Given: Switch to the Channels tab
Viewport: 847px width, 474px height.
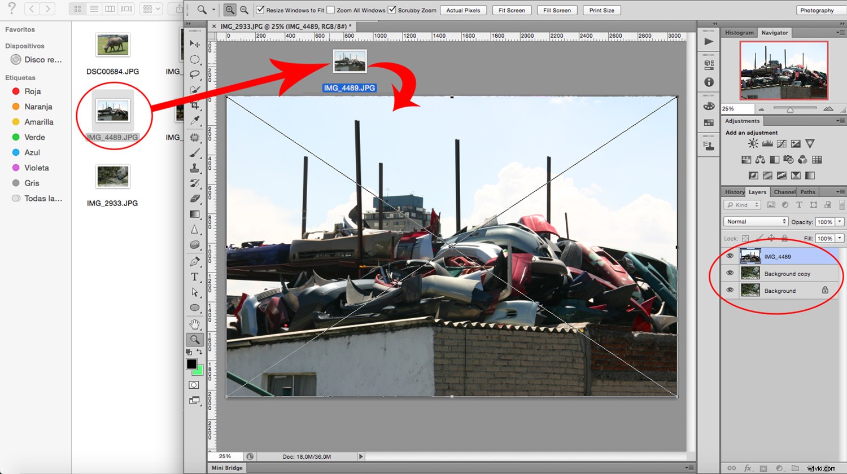Looking at the screenshot, I should (x=784, y=191).
